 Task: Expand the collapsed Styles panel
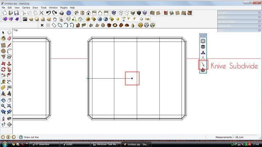(239, 30)
